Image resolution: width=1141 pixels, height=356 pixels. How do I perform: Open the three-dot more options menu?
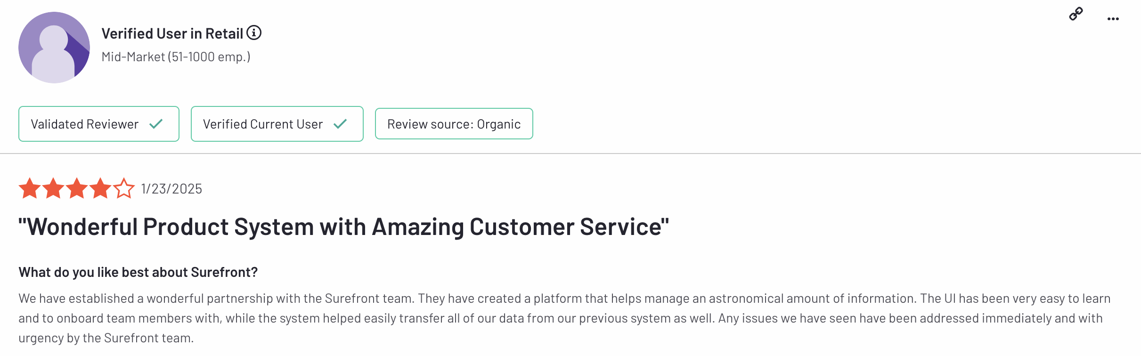tap(1113, 19)
